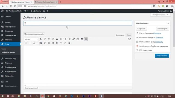Click Изменить next to Видимость: Открыто

coord(159,38)
